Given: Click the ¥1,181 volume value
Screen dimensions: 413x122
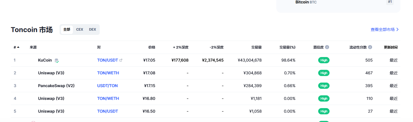Looking at the screenshot, I should click(x=256, y=98).
